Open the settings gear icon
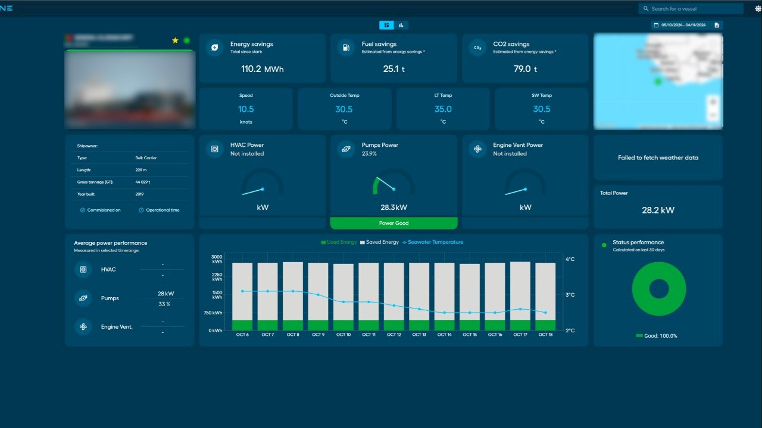This screenshot has height=428, width=762. click(x=758, y=9)
